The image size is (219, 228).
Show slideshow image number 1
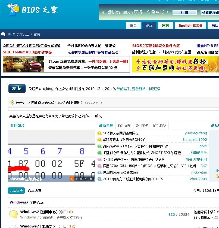[71, 179]
